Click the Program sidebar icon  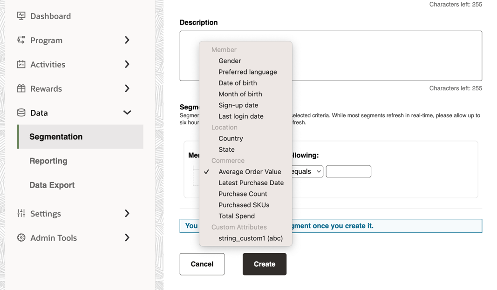tap(21, 40)
